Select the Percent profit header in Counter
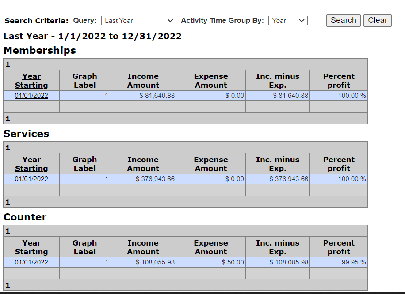The width and height of the screenshot is (405, 294). pyautogui.click(x=338, y=247)
